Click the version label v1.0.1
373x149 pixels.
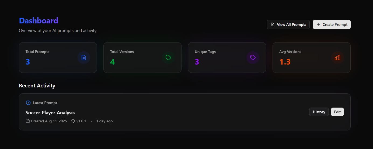[x=81, y=121]
